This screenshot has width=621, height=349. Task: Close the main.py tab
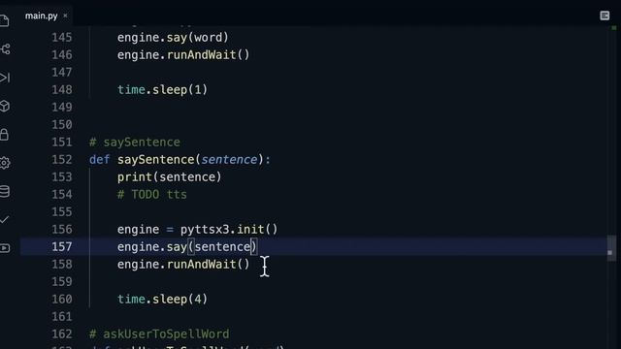coord(65,16)
